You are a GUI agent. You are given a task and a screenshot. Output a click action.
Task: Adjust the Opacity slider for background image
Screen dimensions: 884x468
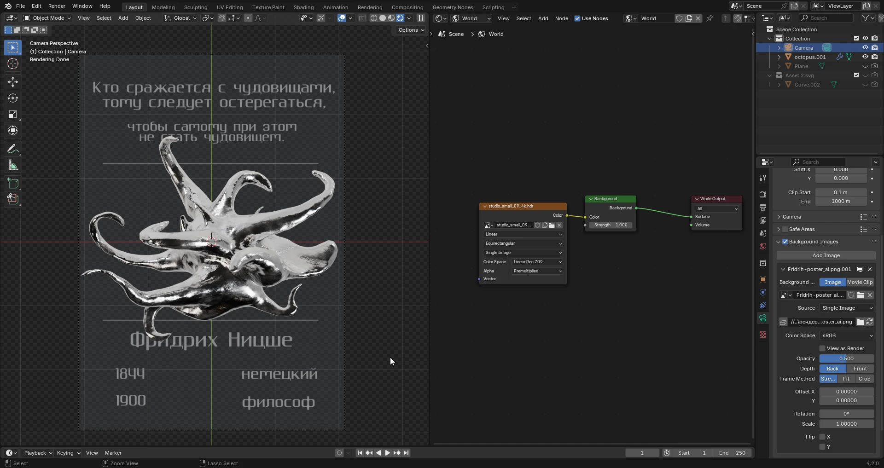point(846,358)
